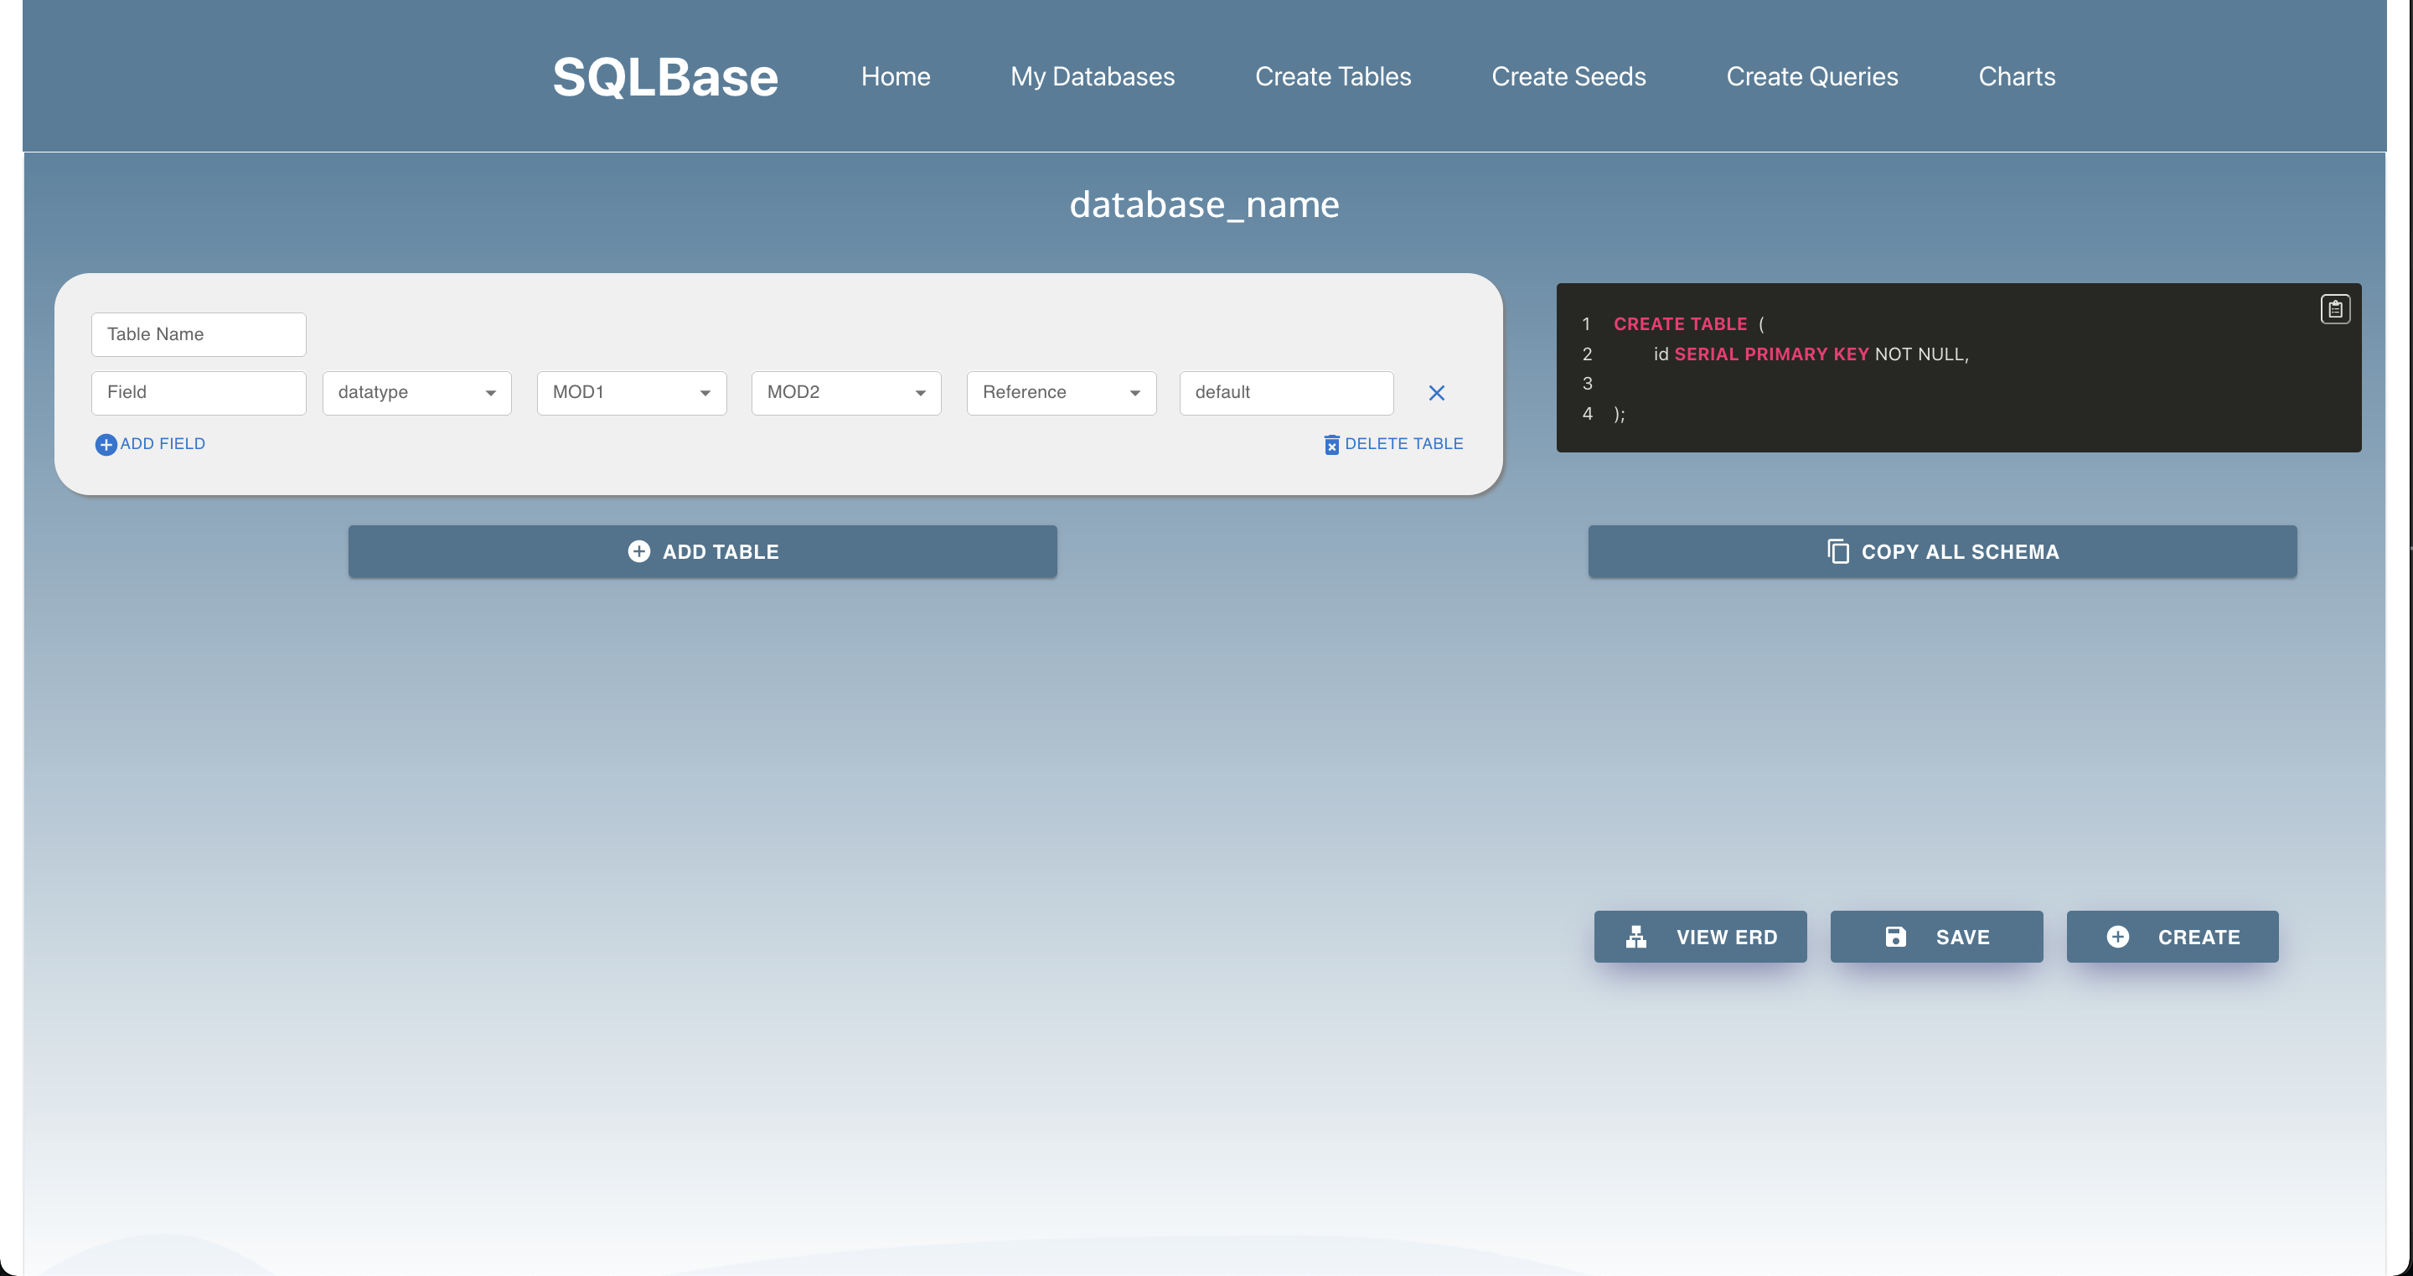Click the plus icon on Add Table
Viewport: 2413px width, 1276px height.
pos(638,551)
